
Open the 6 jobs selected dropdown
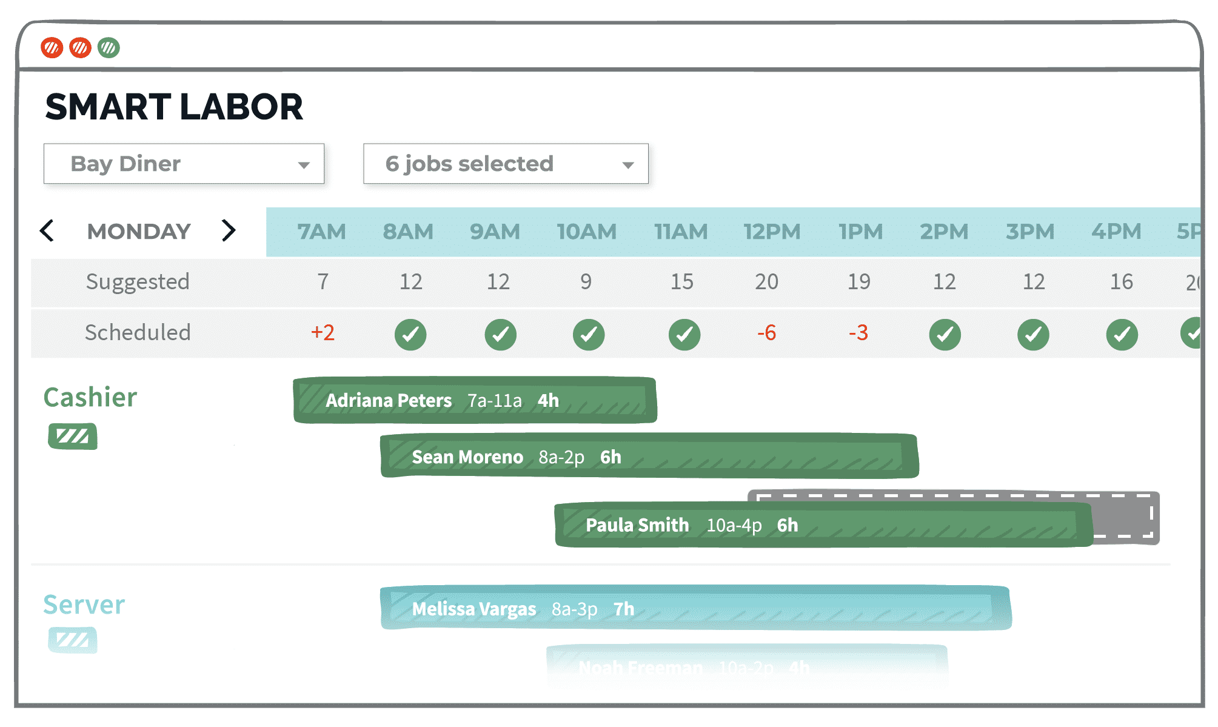(x=506, y=164)
